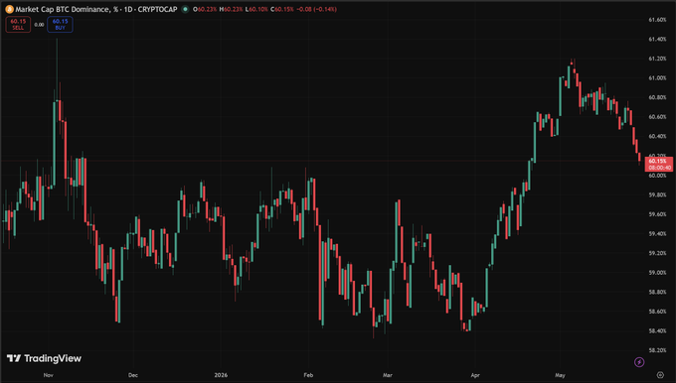Screen dimensions: 676x383
Task: Click the Apr label on time axis
Action: tap(475, 375)
